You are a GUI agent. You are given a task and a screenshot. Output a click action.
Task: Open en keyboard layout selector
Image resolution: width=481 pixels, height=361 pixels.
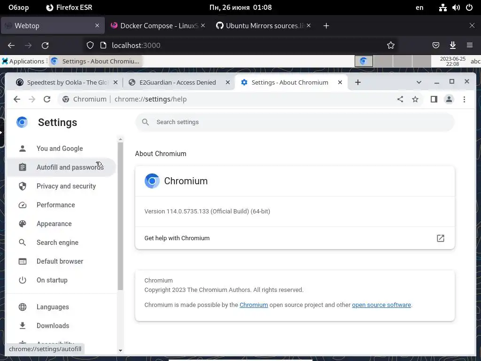pos(419,8)
